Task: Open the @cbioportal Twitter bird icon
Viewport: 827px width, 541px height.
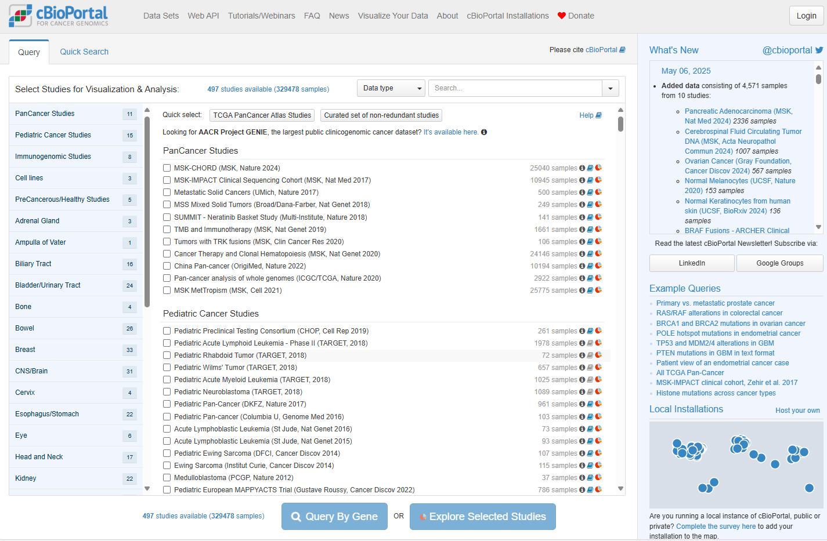Action: click(x=819, y=50)
